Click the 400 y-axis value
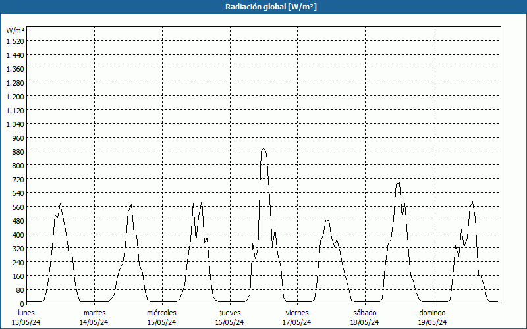The width and height of the screenshot is (527, 329). [18, 235]
